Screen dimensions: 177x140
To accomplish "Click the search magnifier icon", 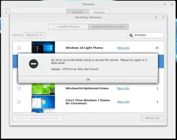I will 131,35.
